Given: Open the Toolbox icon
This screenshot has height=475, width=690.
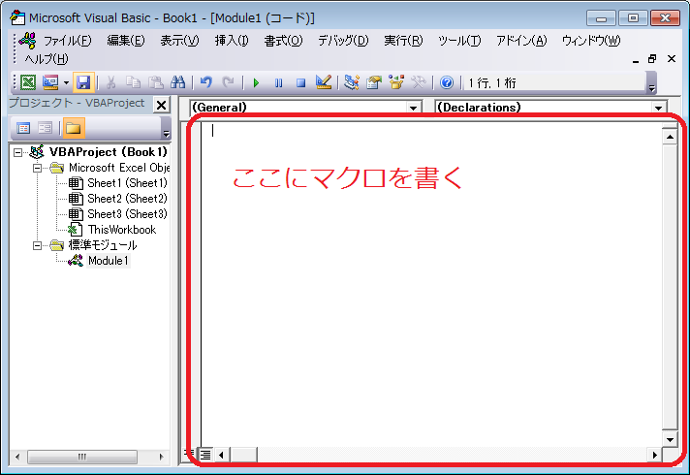Looking at the screenshot, I should coord(419,82).
